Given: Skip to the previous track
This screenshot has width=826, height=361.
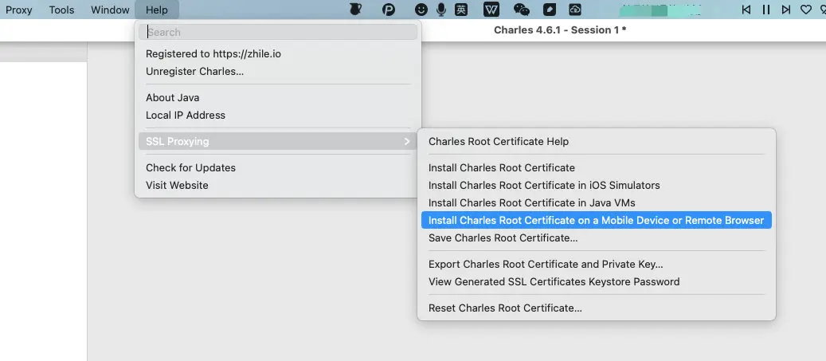Looking at the screenshot, I should coord(746,10).
